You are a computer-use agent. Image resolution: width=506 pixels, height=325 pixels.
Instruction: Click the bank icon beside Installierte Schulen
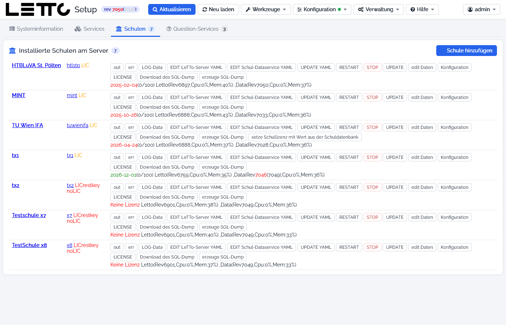[x=12, y=51]
